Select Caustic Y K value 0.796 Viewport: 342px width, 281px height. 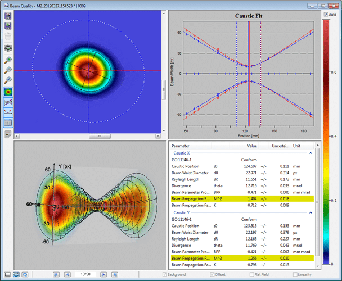253,265
